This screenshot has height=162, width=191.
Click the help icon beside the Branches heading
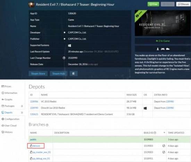(x=47, y=125)
